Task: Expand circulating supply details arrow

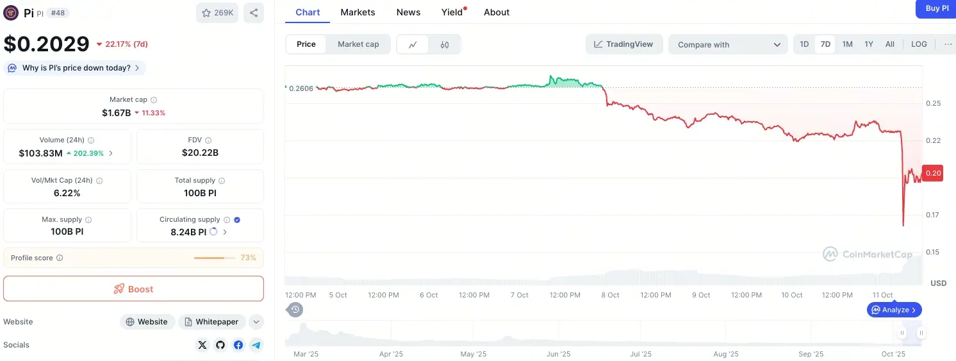Action: pos(225,232)
